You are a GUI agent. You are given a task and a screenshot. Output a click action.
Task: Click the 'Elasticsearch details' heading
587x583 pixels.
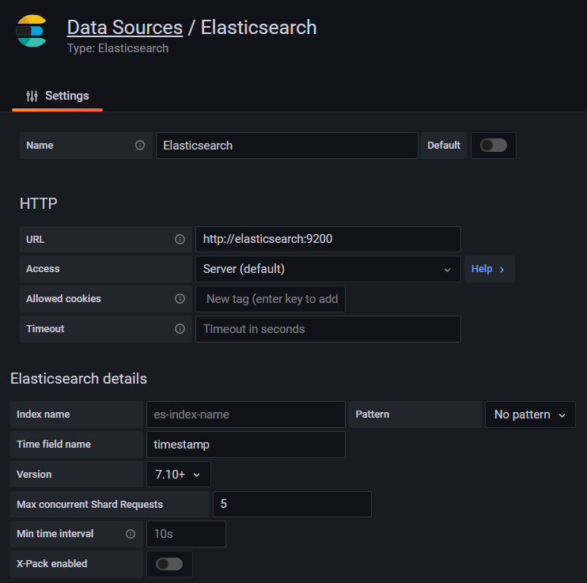coord(78,379)
